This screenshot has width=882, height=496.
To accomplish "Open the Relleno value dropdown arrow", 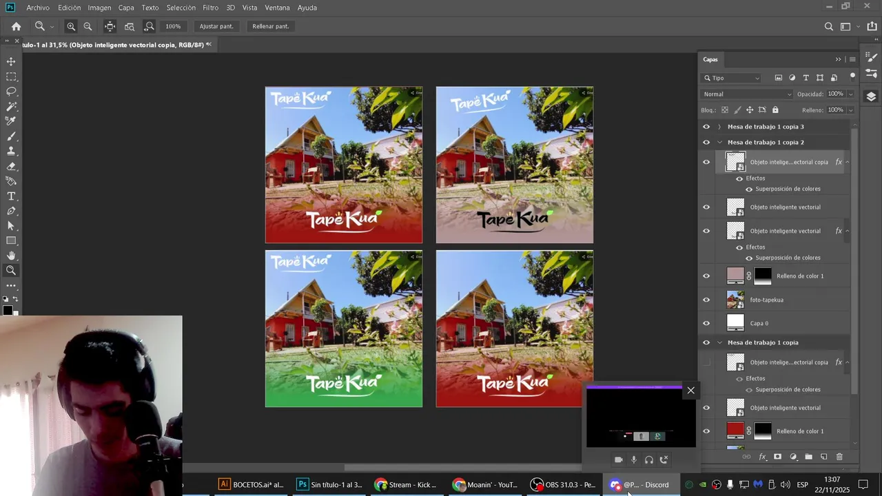I will [851, 110].
